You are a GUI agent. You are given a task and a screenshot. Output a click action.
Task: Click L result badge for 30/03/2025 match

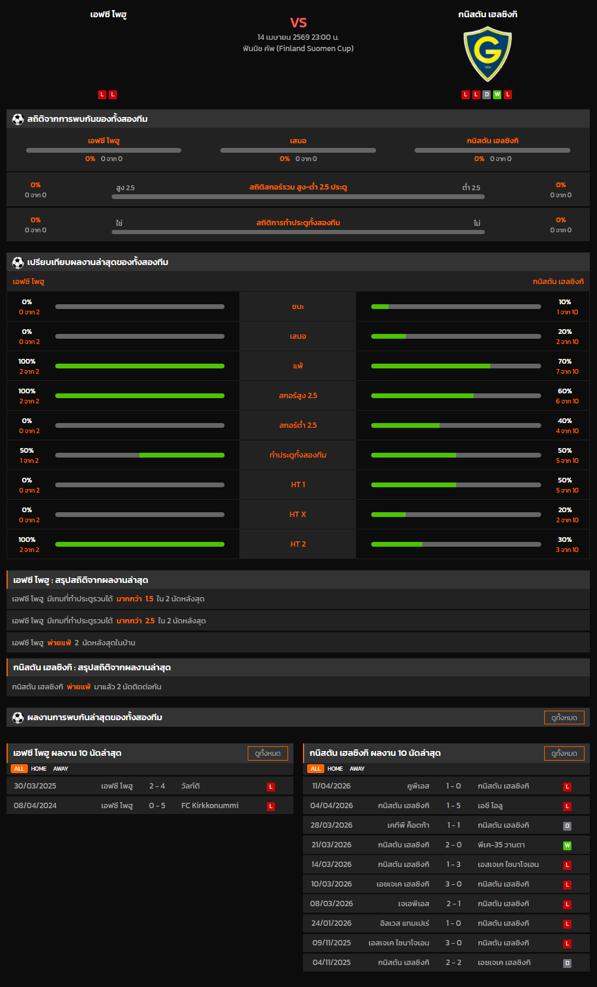[x=271, y=787]
